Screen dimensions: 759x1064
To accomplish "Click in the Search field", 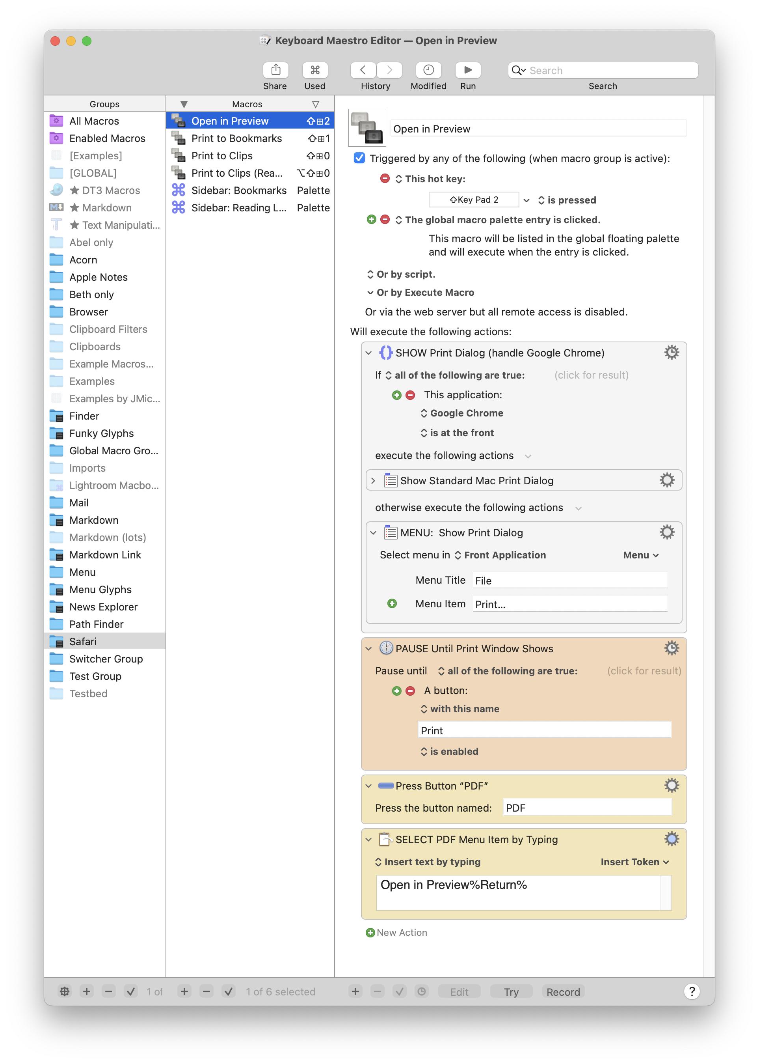I will pos(603,70).
